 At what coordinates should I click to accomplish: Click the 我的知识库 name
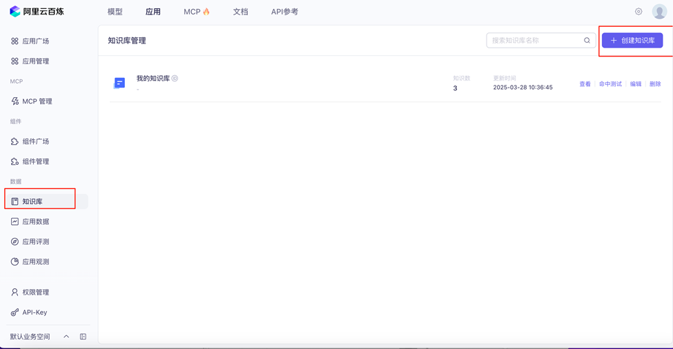pyautogui.click(x=153, y=79)
